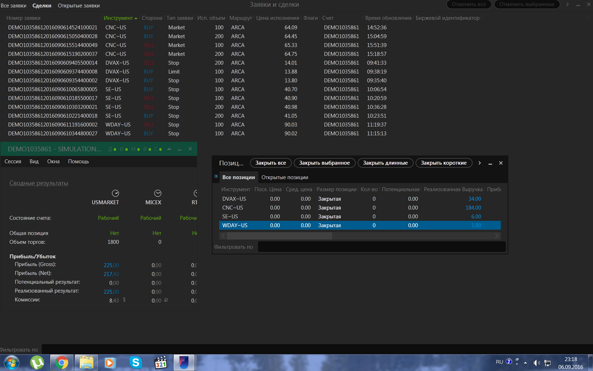Image resolution: width=593 pixels, height=371 pixels.
Task: Open the Все позиции tab
Action: coord(239,177)
